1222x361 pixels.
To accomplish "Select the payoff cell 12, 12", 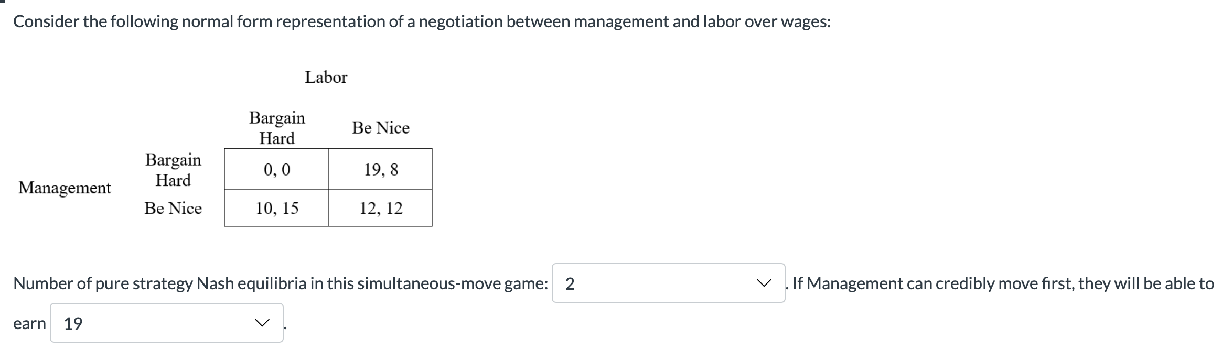I will click(380, 209).
